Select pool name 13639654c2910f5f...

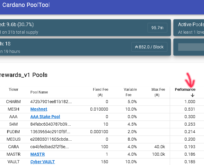click(50, 132)
